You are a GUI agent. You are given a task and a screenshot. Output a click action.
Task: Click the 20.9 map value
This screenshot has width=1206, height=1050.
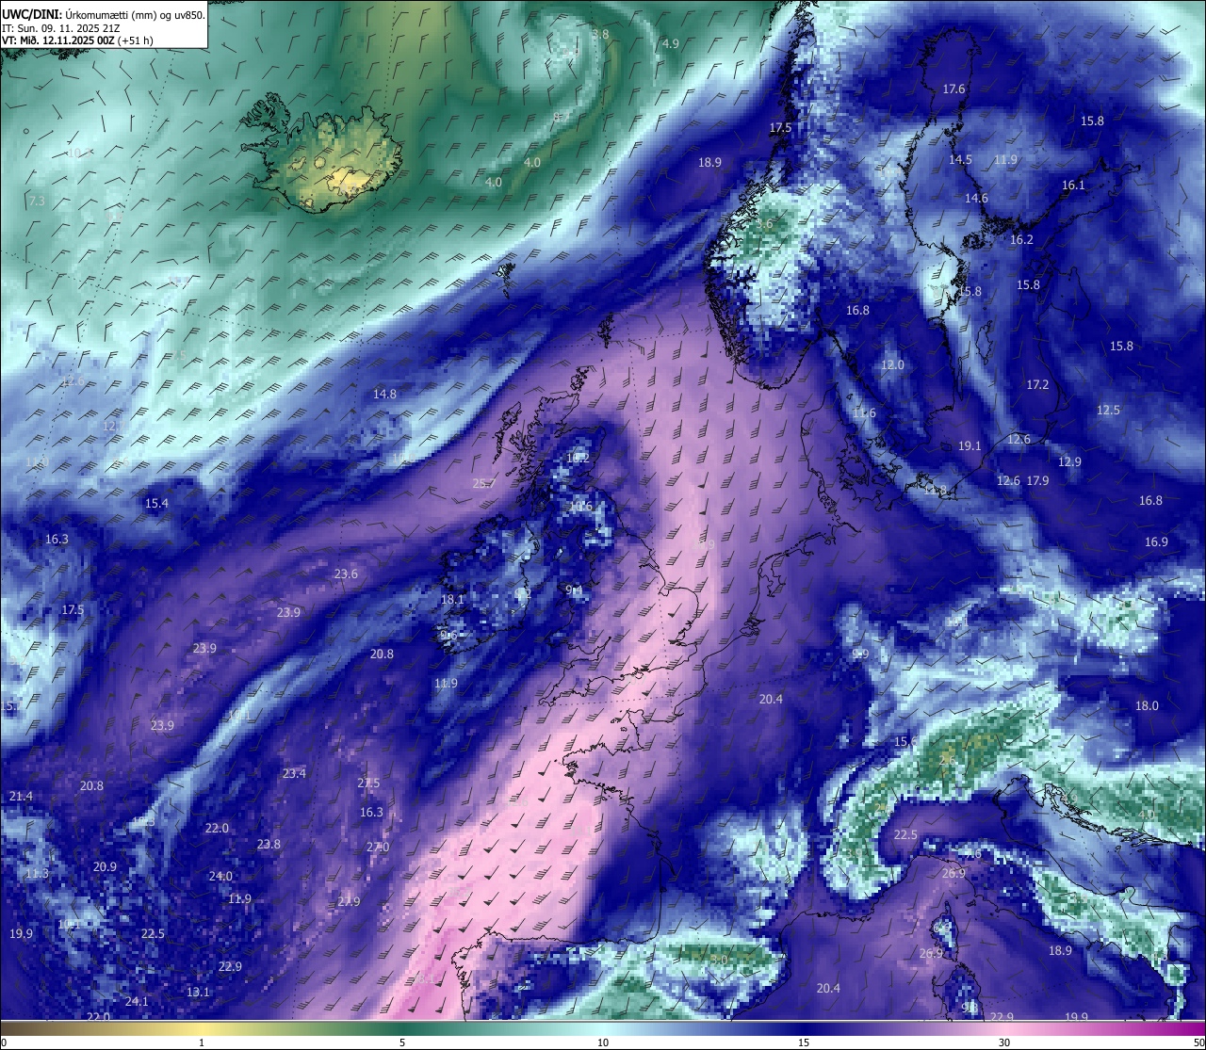click(105, 867)
